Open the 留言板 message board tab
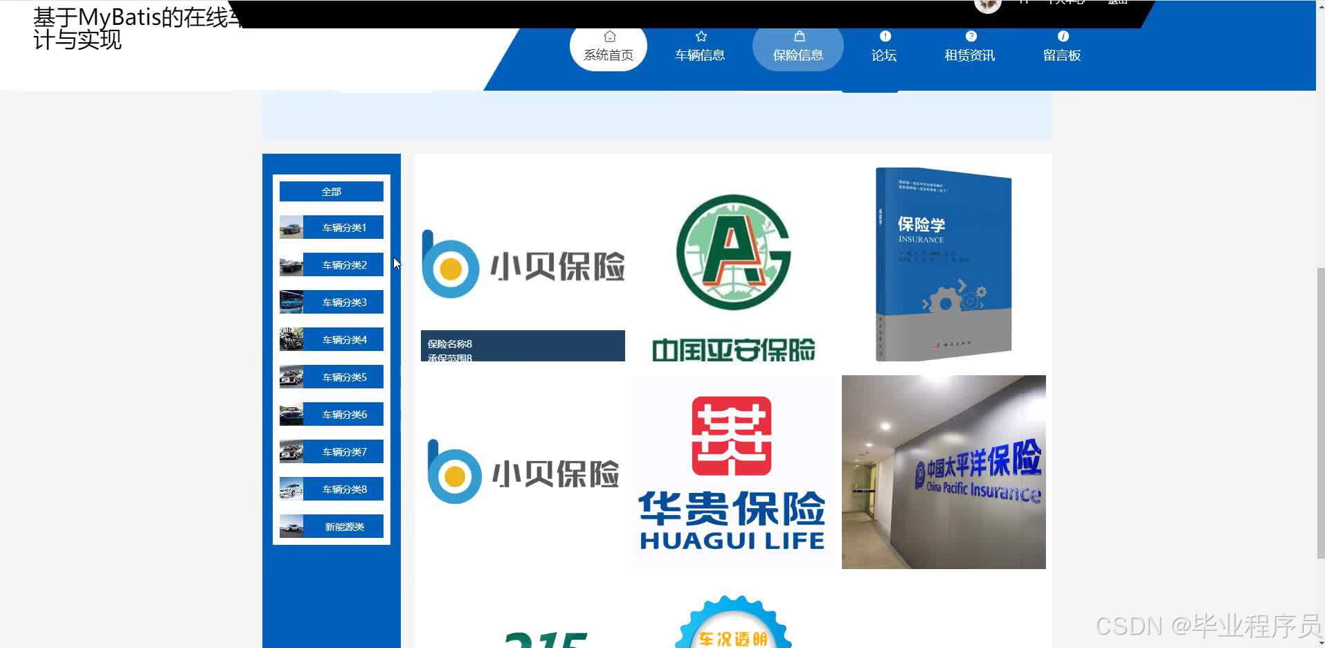 tap(1062, 47)
